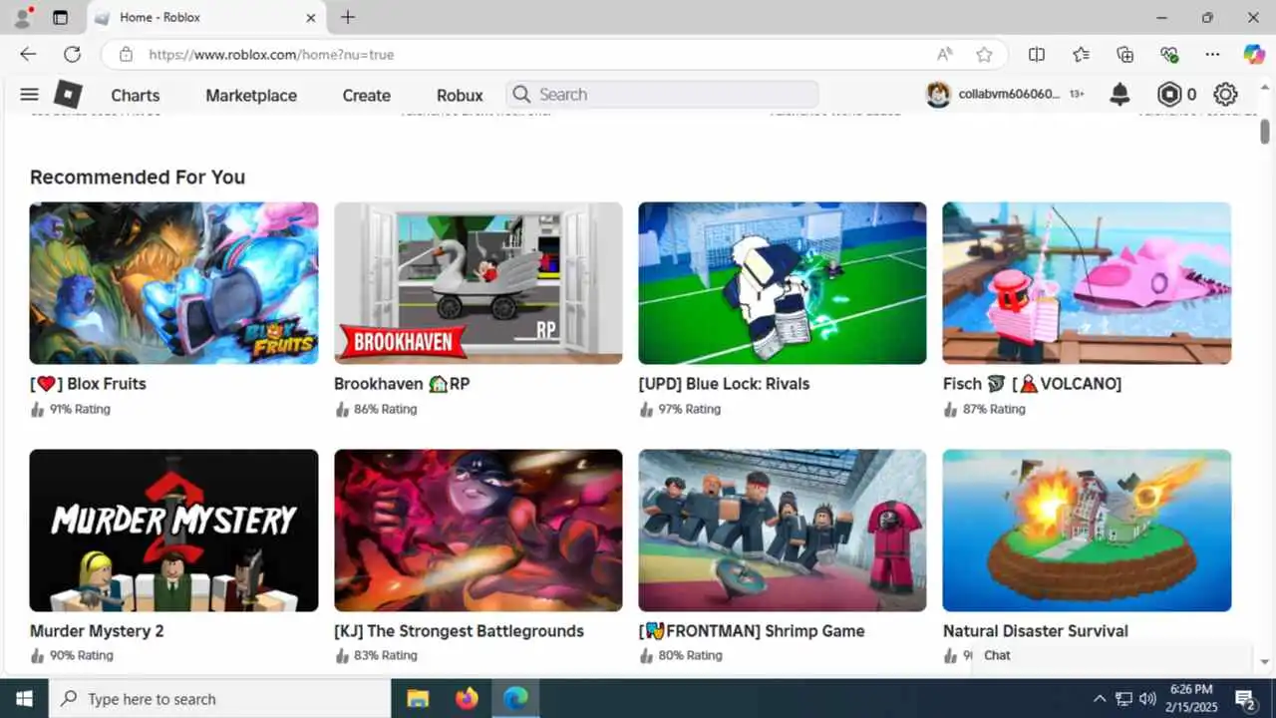Open tab actions menu icon
The height and width of the screenshot is (718, 1276).
tap(60, 17)
